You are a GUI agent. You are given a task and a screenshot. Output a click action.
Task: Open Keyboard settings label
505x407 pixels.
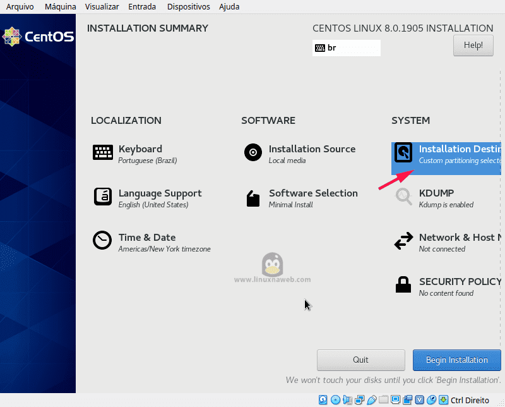(140, 149)
